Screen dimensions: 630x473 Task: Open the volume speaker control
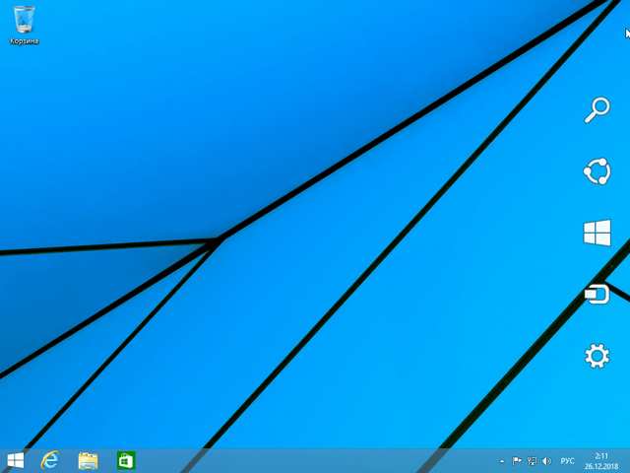pyautogui.click(x=546, y=460)
